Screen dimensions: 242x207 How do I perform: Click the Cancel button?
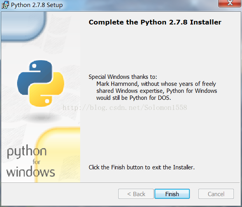coord(216,194)
